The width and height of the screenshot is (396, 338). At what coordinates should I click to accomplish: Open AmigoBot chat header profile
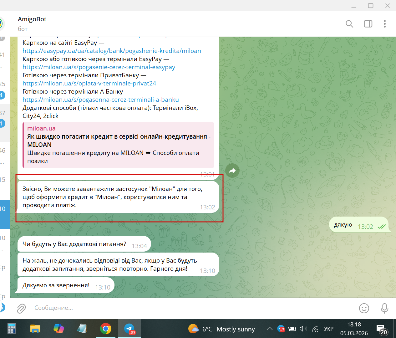(x=32, y=24)
